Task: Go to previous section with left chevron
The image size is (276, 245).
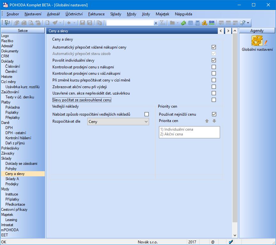Action: [x=221, y=31]
